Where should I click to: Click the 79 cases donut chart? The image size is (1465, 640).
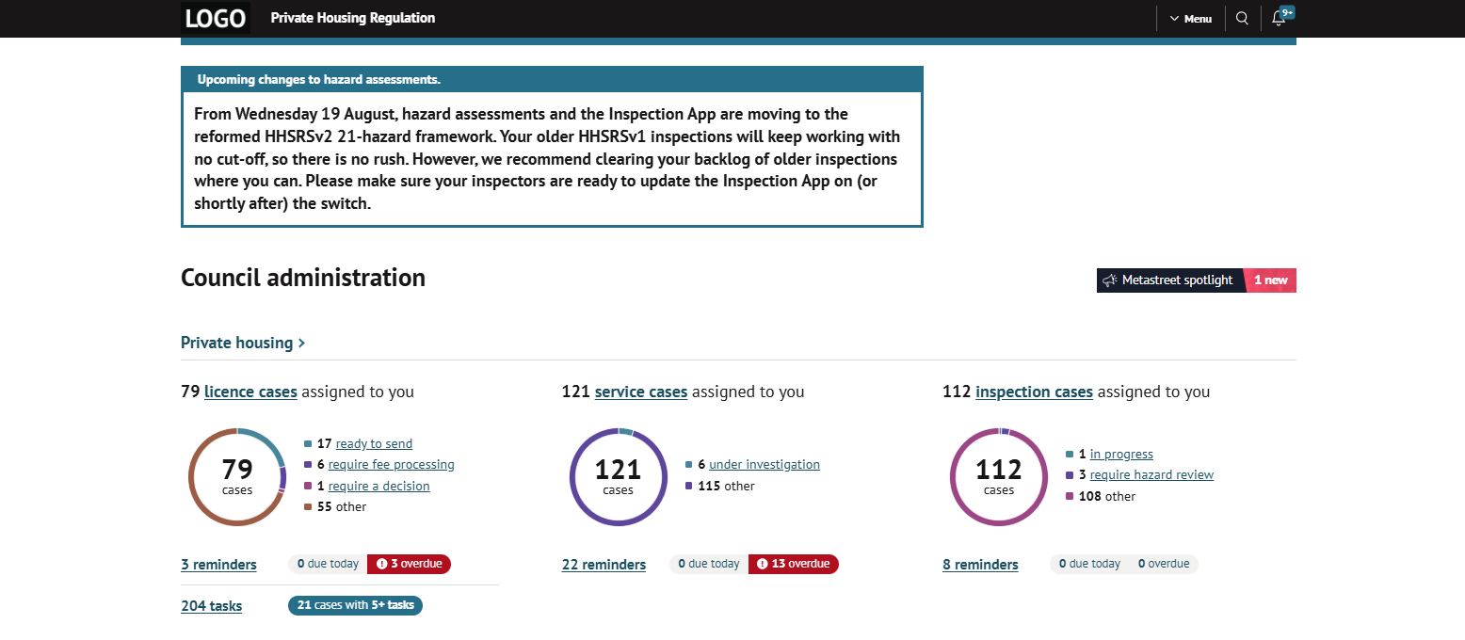point(237,476)
